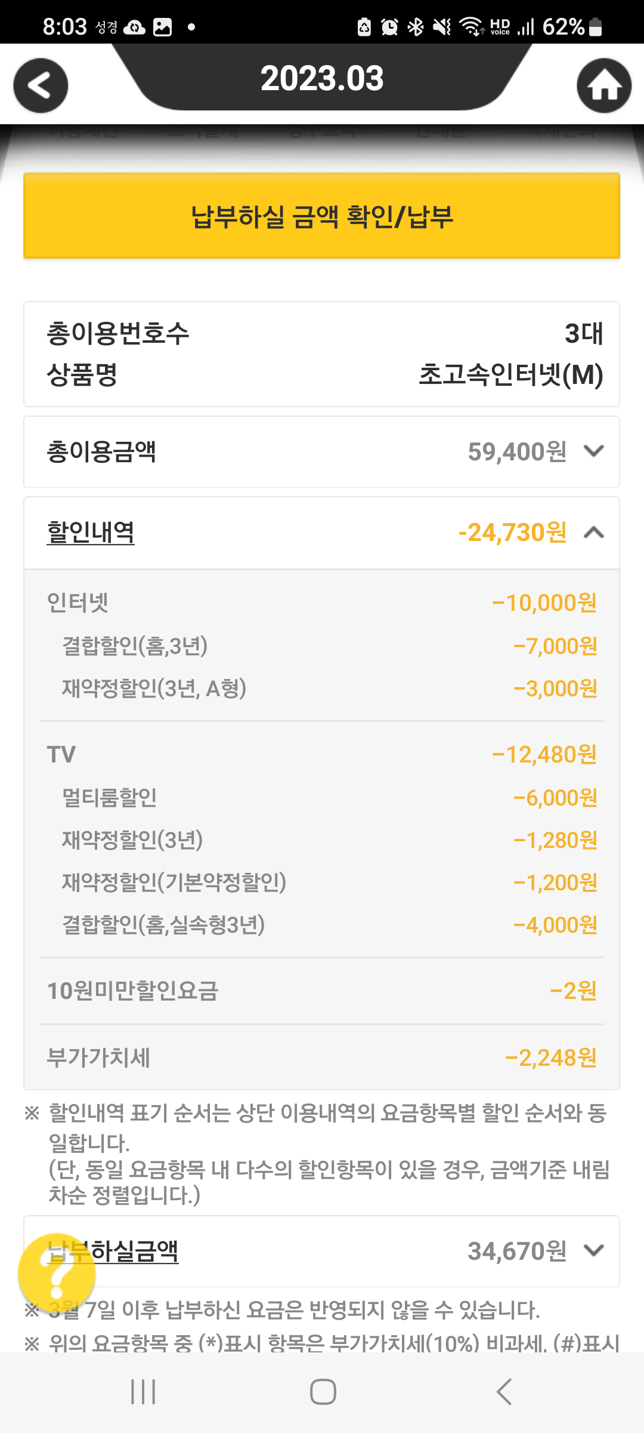Open the yellow question mark help bubble

coord(57,1273)
